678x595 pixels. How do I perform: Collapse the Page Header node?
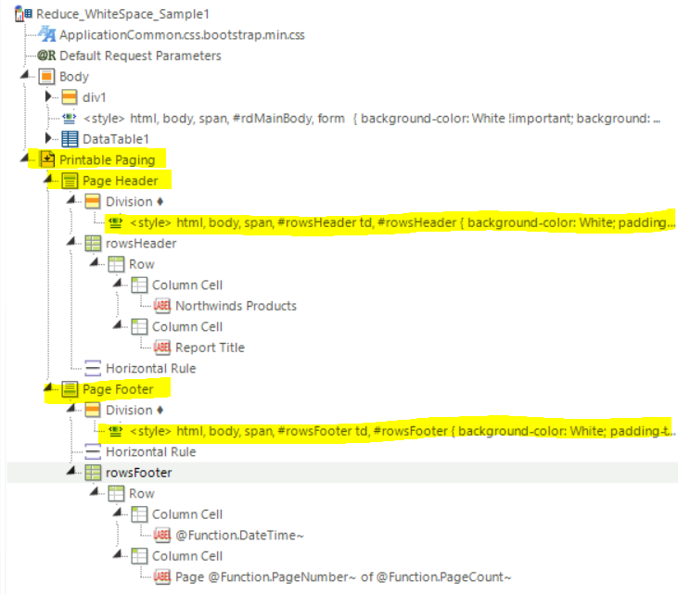48,179
